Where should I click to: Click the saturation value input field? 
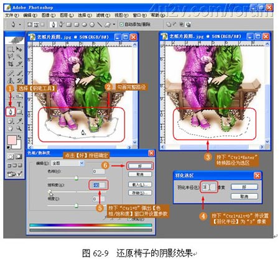pyautogui.click(x=98, y=185)
